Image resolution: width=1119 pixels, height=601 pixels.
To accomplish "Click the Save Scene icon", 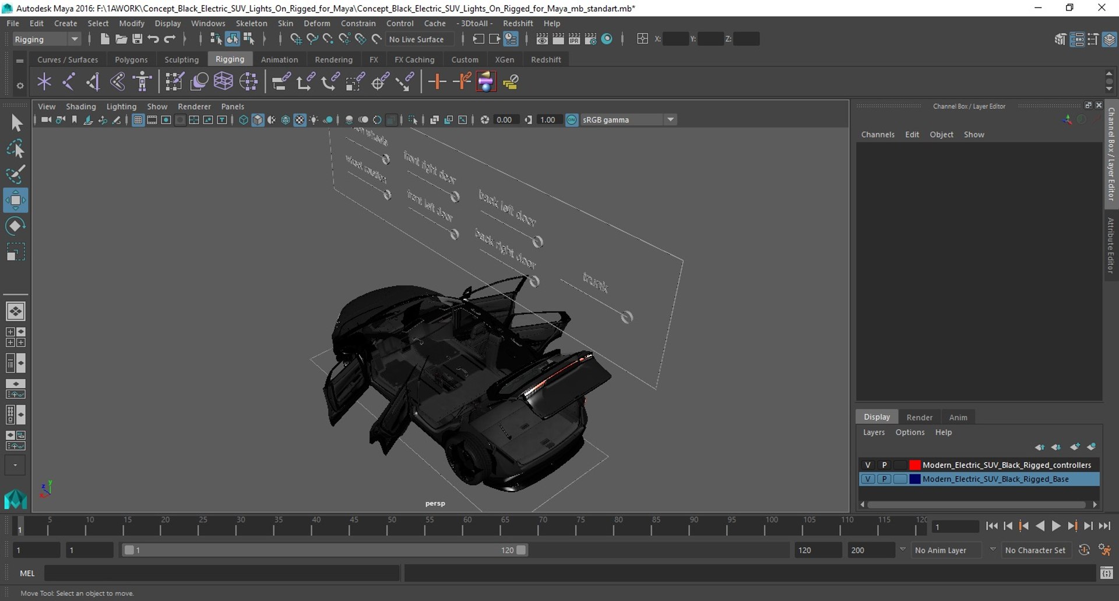I will pyautogui.click(x=137, y=39).
